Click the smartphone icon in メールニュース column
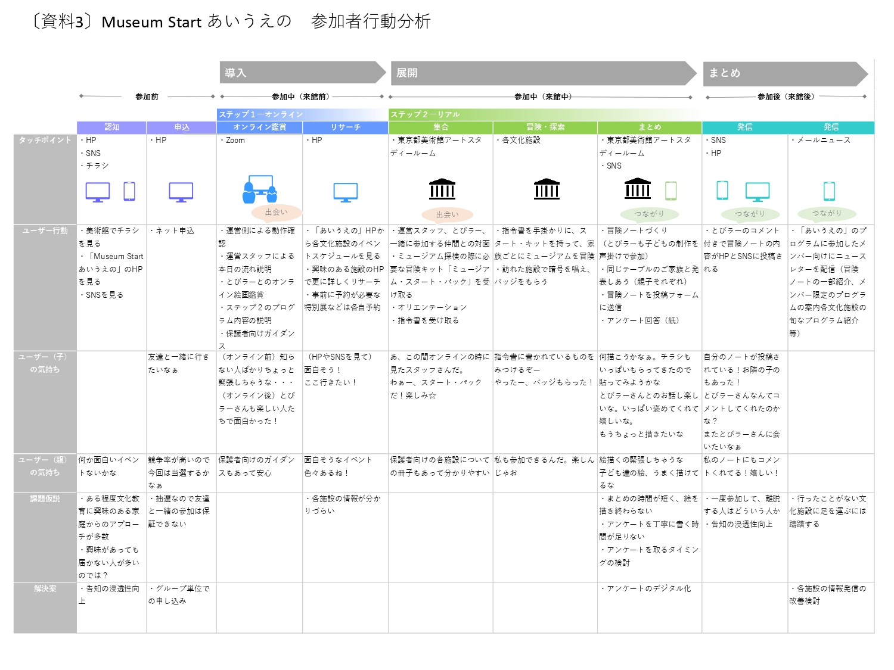 (x=829, y=191)
